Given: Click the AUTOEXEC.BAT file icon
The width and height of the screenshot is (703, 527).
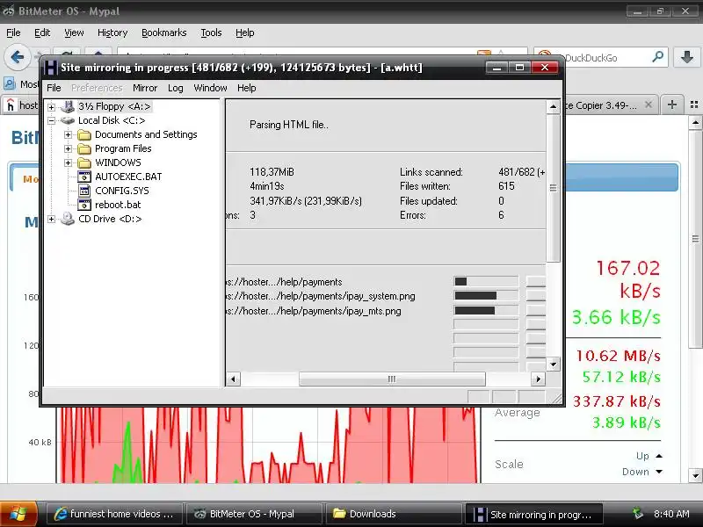Looking at the screenshot, I should 84,177.
